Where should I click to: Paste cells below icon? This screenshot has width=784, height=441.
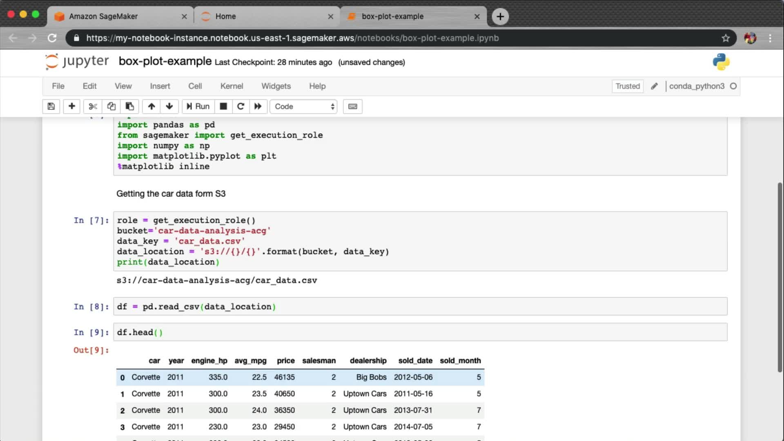click(x=129, y=107)
